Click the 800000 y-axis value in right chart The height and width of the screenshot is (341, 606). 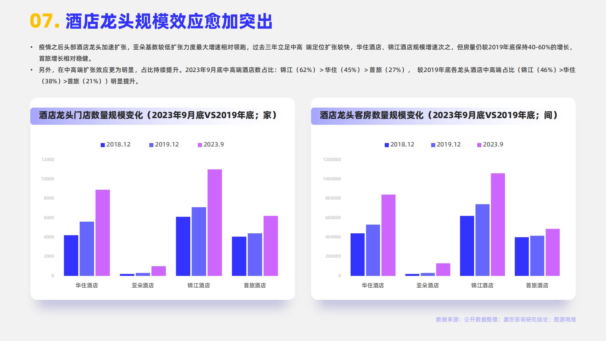point(333,198)
